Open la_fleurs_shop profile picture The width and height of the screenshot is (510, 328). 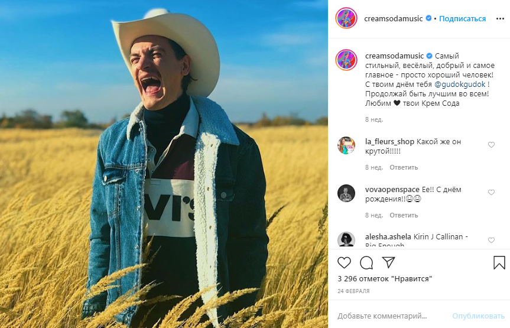346,145
